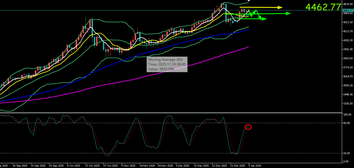The height and width of the screenshot is (168, 354).
Task: Click the 100.00 oscillator scale label
Action: pyautogui.click(x=347, y=115)
